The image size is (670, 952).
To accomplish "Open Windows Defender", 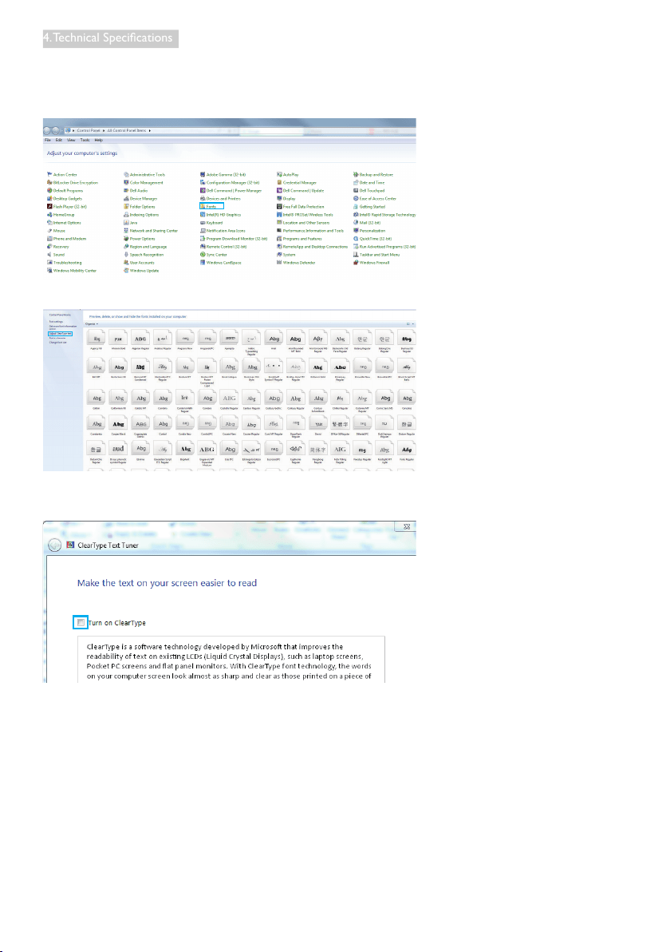I will tap(297, 263).
